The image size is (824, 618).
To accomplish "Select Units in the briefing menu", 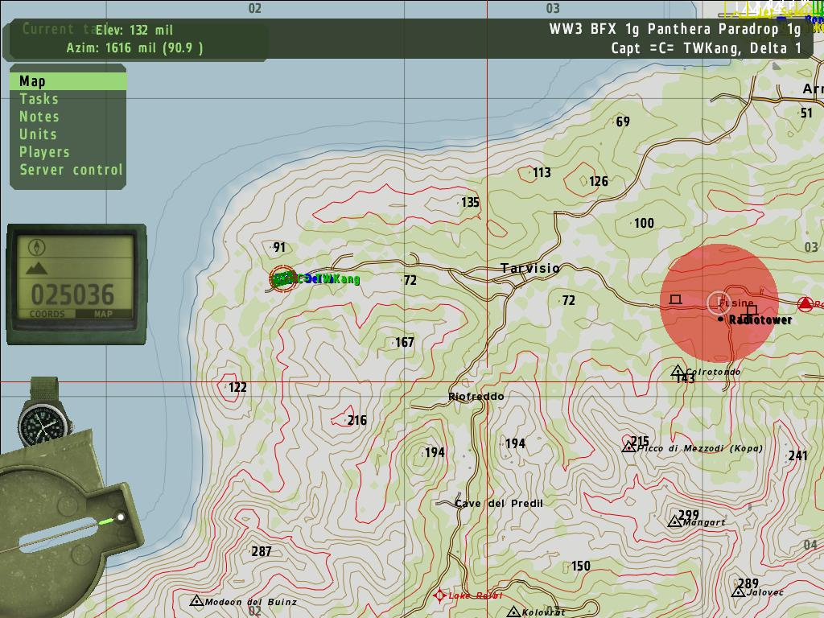I will click(x=38, y=134).
